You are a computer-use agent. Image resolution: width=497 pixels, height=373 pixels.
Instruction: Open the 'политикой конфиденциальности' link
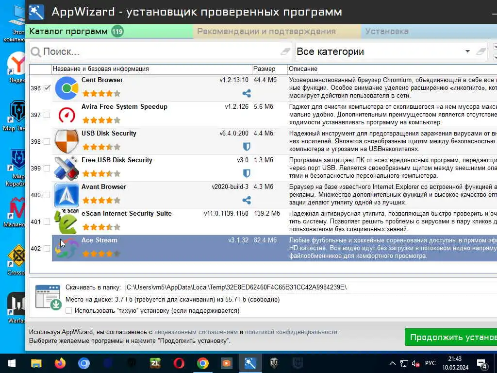pyautogui.click(x=292, y=332)
